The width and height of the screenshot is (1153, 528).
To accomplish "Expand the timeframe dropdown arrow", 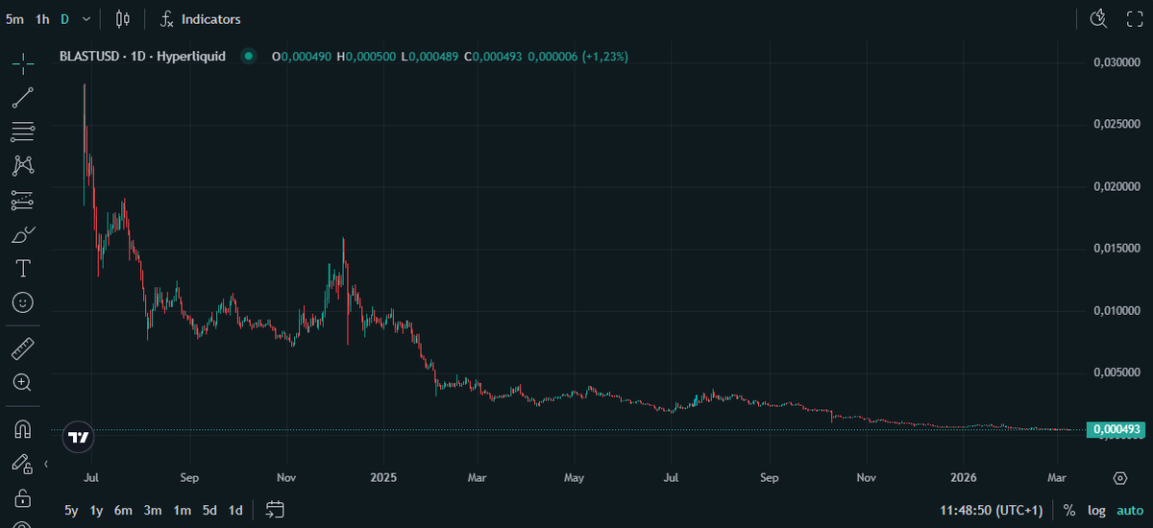I will tap(86, 18).
